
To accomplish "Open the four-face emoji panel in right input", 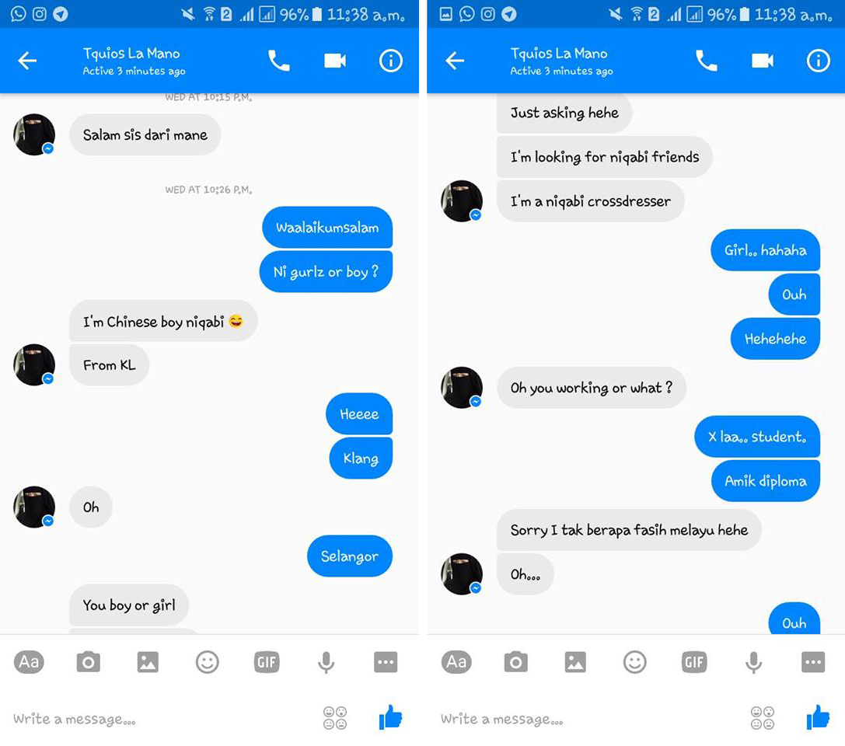I will (x=763, y=718).
